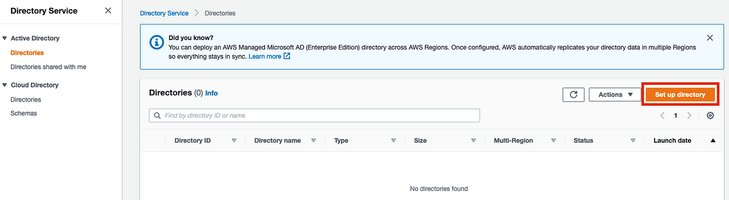Go to next page arrow

(x=689, y=116)
